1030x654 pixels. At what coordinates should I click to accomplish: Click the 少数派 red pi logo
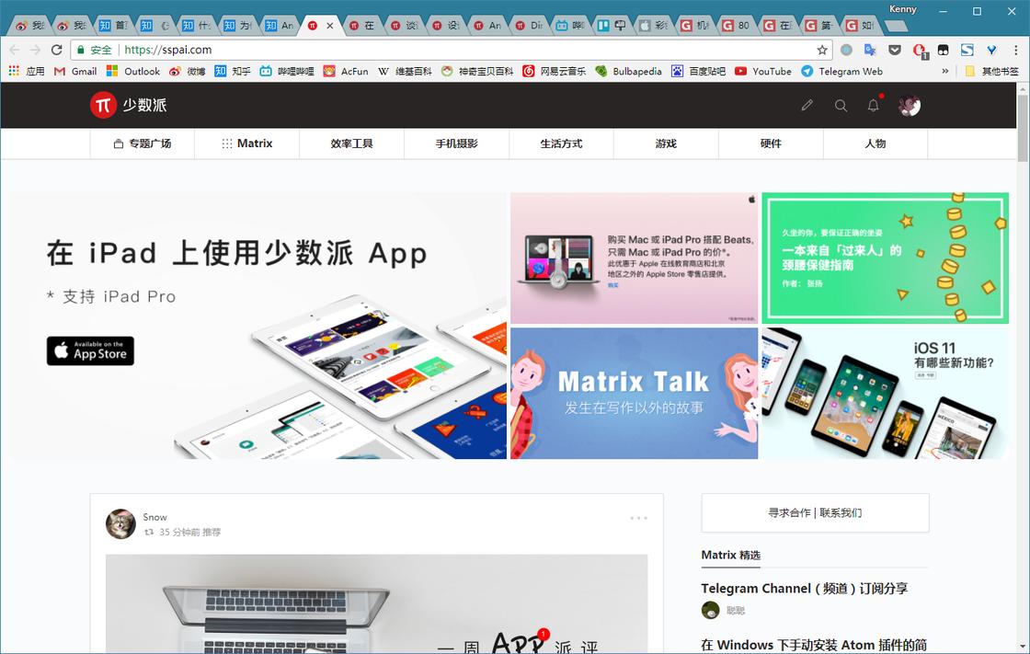(x=103, y=105)
